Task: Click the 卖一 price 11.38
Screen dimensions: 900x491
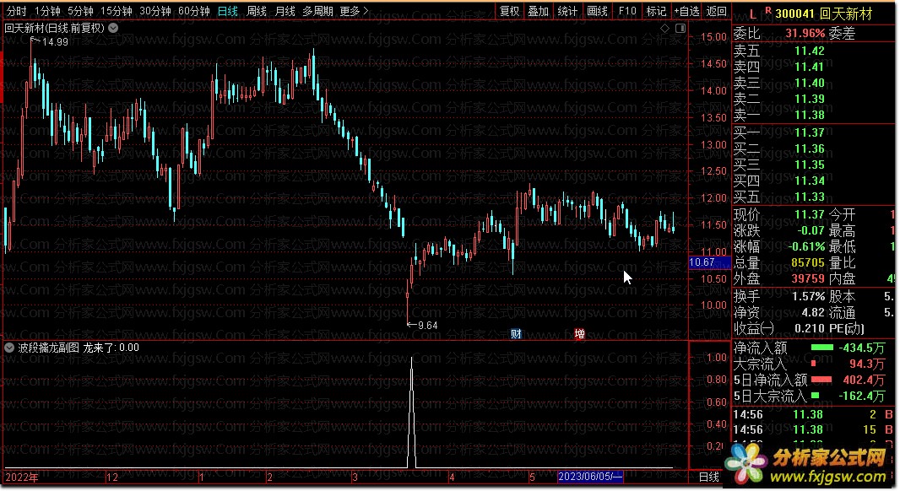Action: click(x=810, y=116)
